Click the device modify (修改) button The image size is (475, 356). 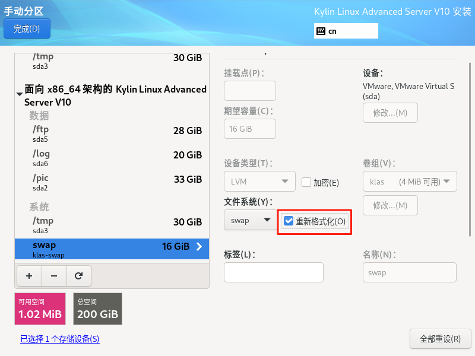pos(389,113)
